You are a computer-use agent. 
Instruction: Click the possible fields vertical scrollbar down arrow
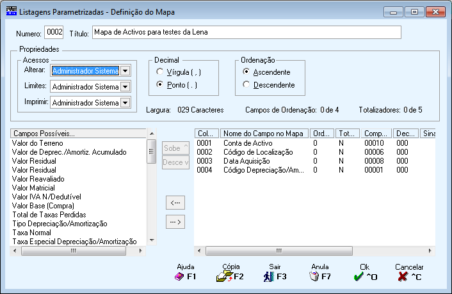point(152,240)
